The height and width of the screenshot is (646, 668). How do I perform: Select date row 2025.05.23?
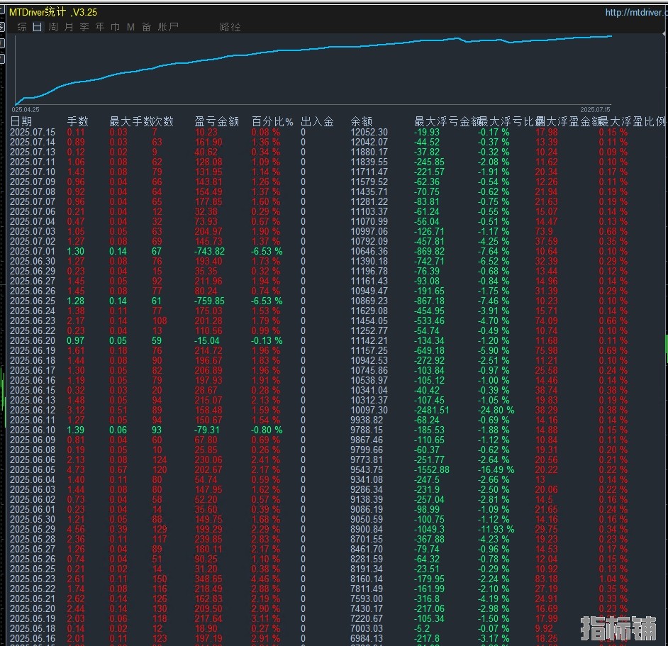[x=33, y=579]
